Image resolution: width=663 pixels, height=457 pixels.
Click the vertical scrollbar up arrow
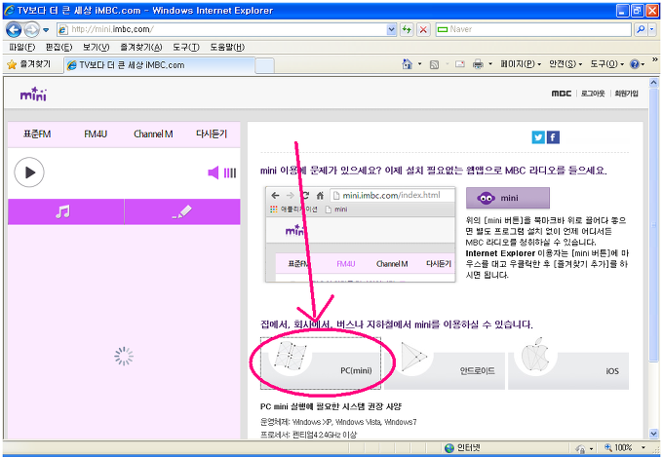pyautogui.click(x=653, y=83)
